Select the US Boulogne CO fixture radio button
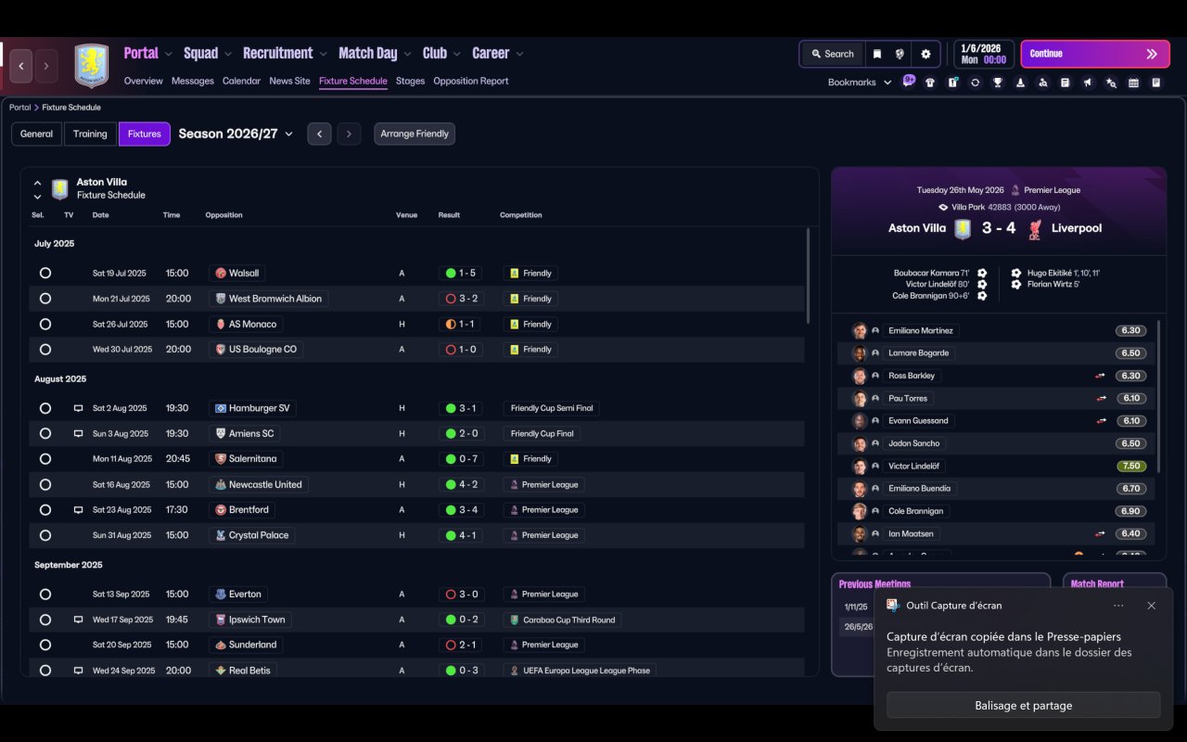This screenshot has width=1187, height=742. click(45, 350)
